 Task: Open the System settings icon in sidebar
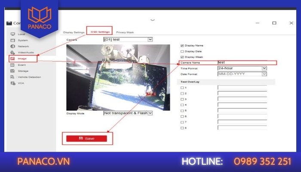click(12, 40)
